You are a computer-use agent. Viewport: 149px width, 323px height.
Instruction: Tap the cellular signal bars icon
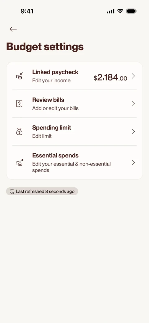(x=111, y=11)
